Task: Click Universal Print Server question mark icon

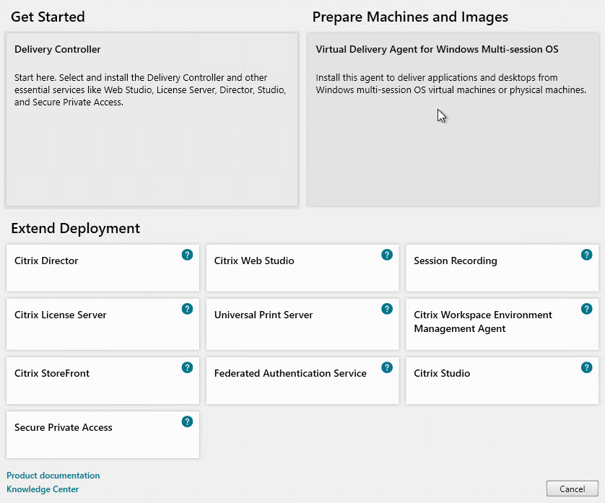Action: pyautogui.click(x=387, y=309)
